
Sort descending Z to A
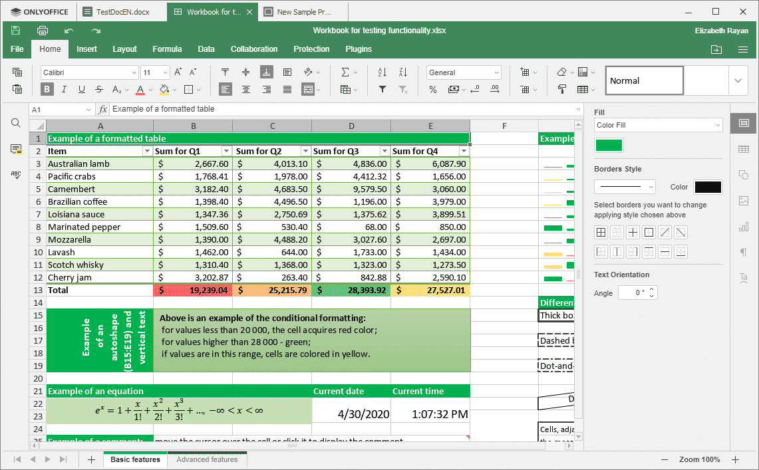(403, 72)
